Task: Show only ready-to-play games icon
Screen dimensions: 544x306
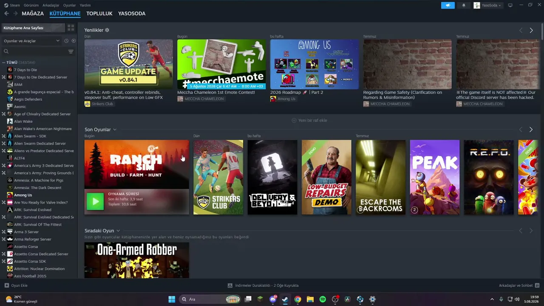Action: 74,41
